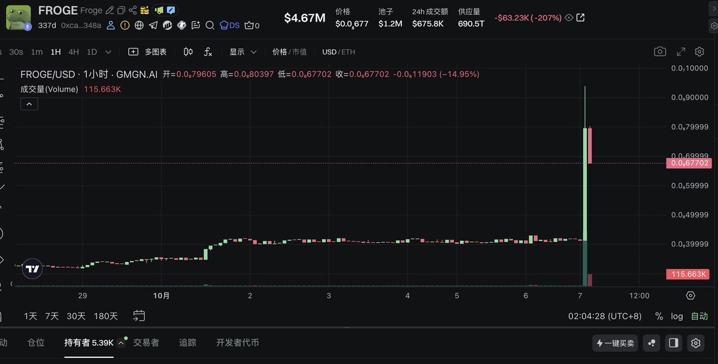The width and height of the screenshot is (718, 364).
Task: Click the FROGE frog token avatar
Action: (x=19, y=17)
